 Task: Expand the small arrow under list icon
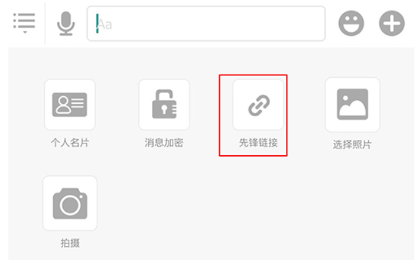(x=25, y=32)
